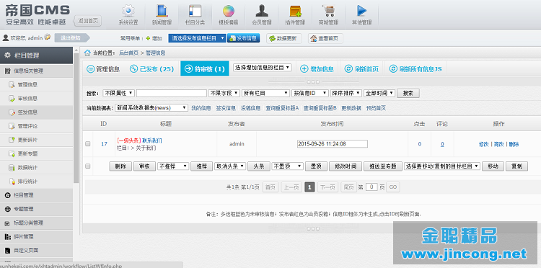Click the 移动 button
The width and height of the screenshot is (541, 268).
coord(493,166)
